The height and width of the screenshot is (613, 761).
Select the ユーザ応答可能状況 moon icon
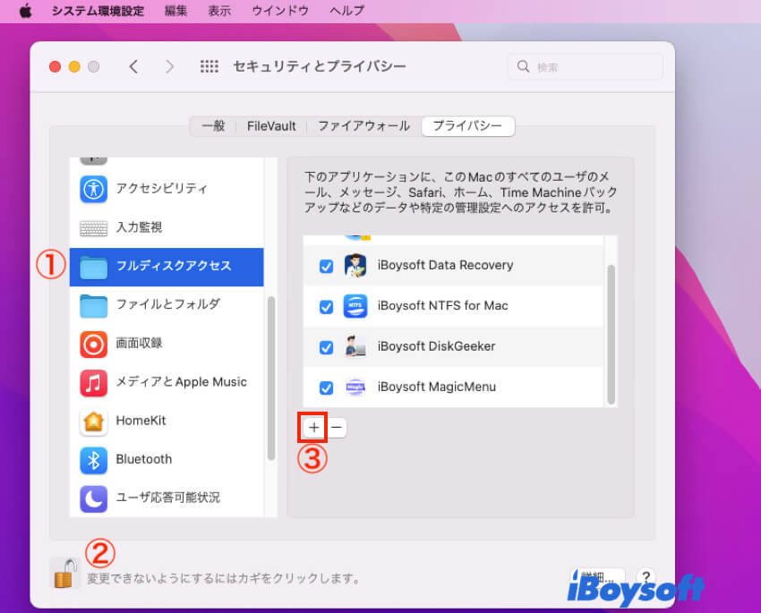pyautogui.click(x=94, y=498)
